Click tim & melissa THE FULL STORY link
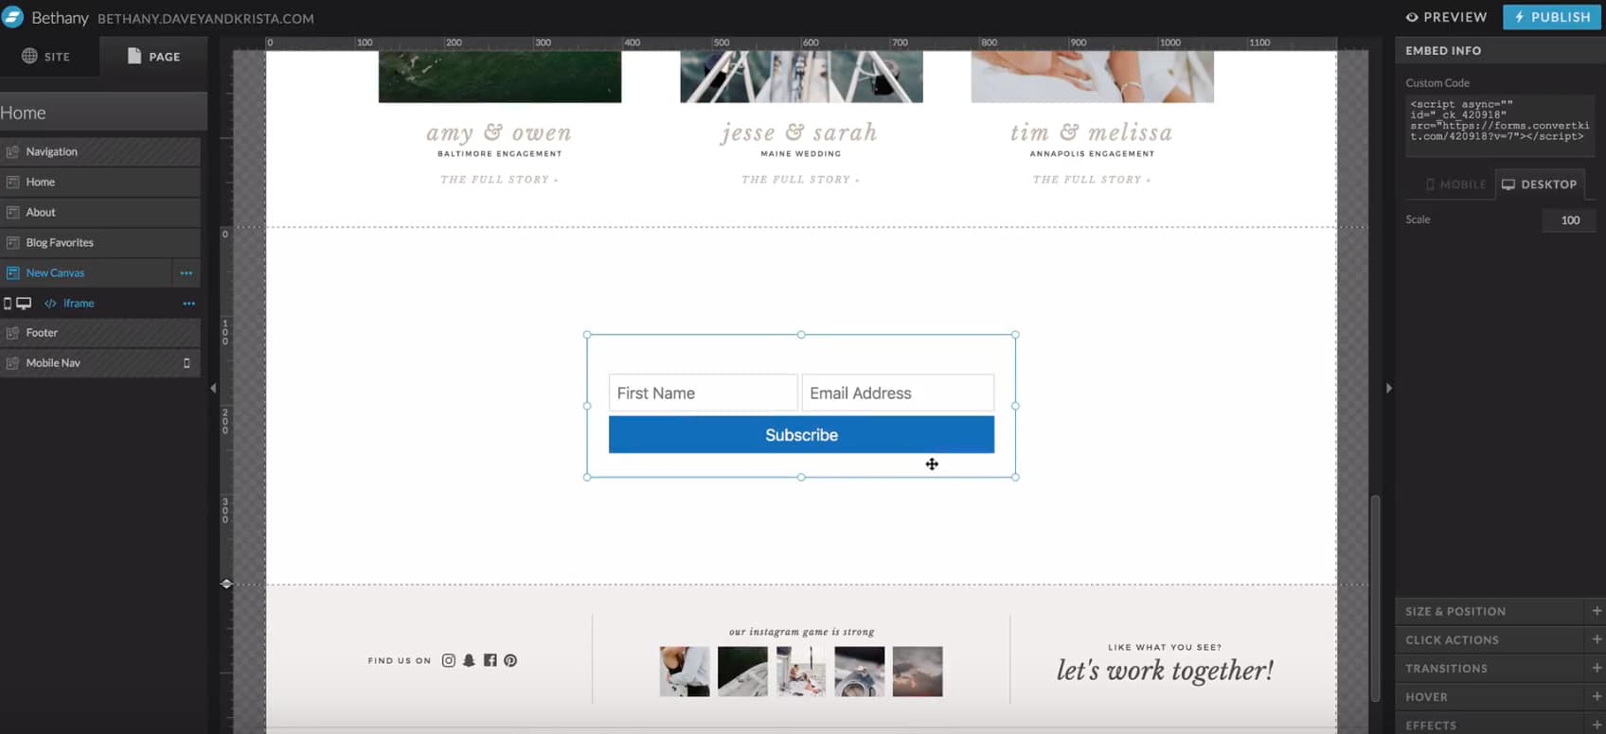The image size is (1606, 734). 1092,180
